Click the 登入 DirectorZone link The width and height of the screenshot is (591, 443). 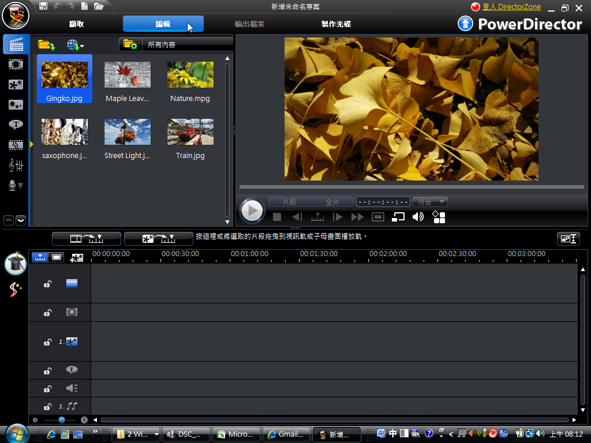pos(511,7)
